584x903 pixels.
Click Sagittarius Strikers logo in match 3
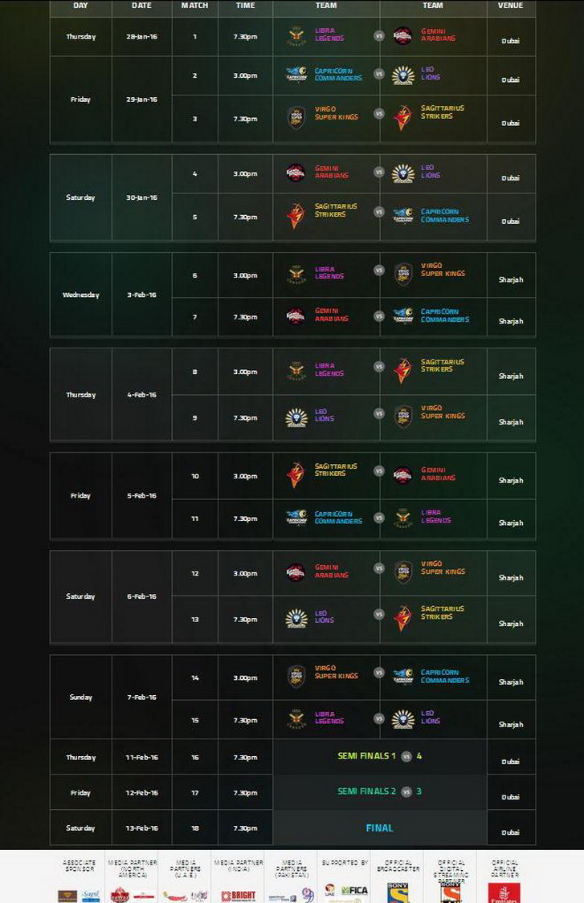click(402, 117)
